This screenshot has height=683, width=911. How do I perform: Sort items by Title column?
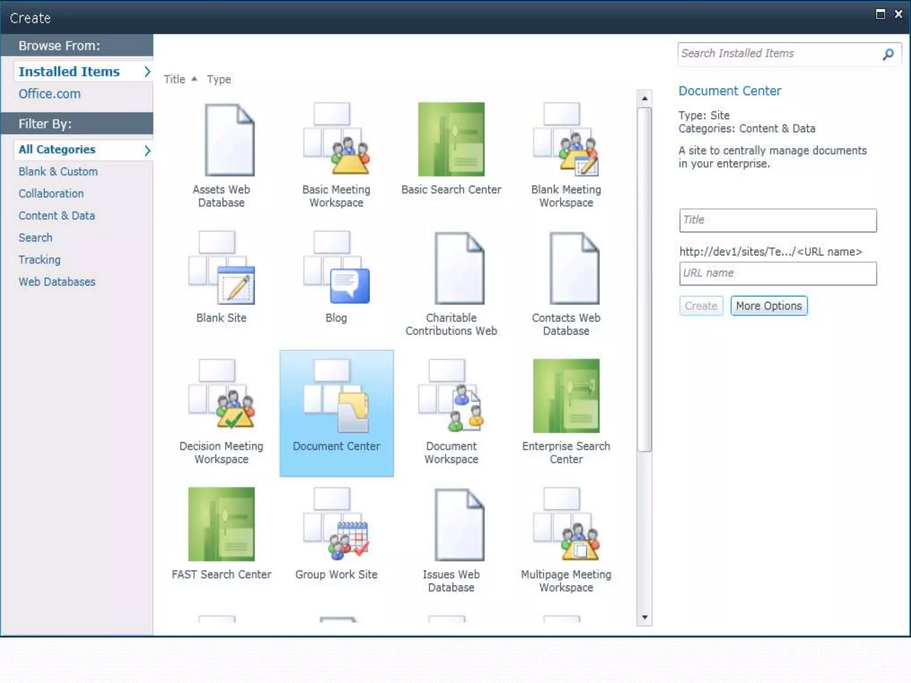[174, 79]
